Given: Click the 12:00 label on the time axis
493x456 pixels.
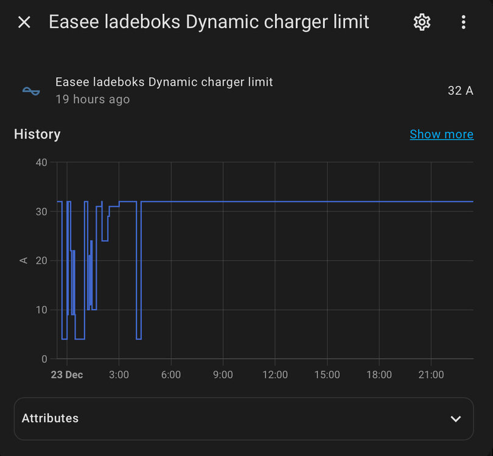Looking at the screenshot, I should point(275,375).
